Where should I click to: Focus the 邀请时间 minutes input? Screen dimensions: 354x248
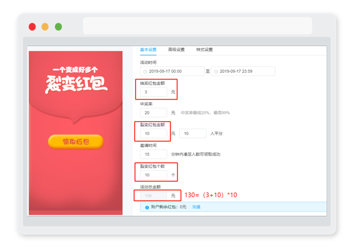pos(153,154)
